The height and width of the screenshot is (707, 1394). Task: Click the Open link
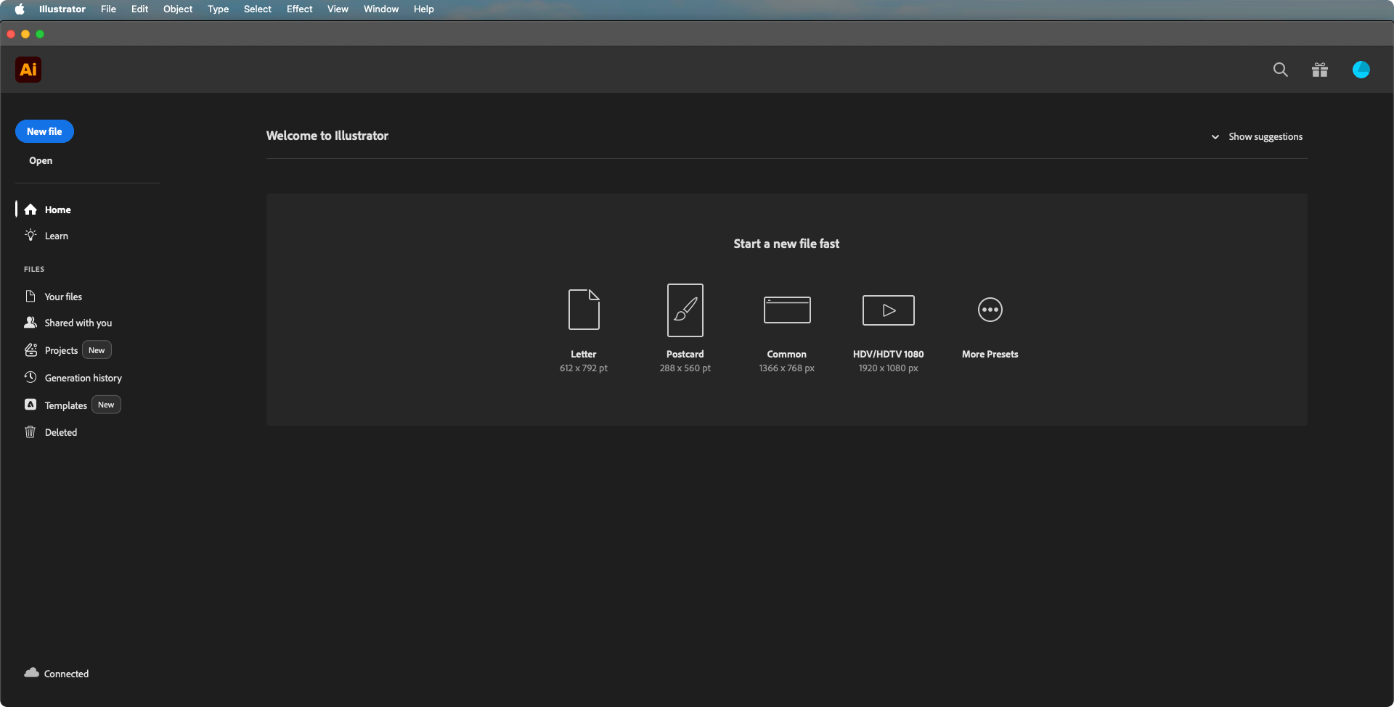point(40,160)
